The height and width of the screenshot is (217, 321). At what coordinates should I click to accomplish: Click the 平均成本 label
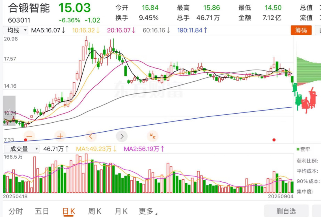(x=308, y=171)
